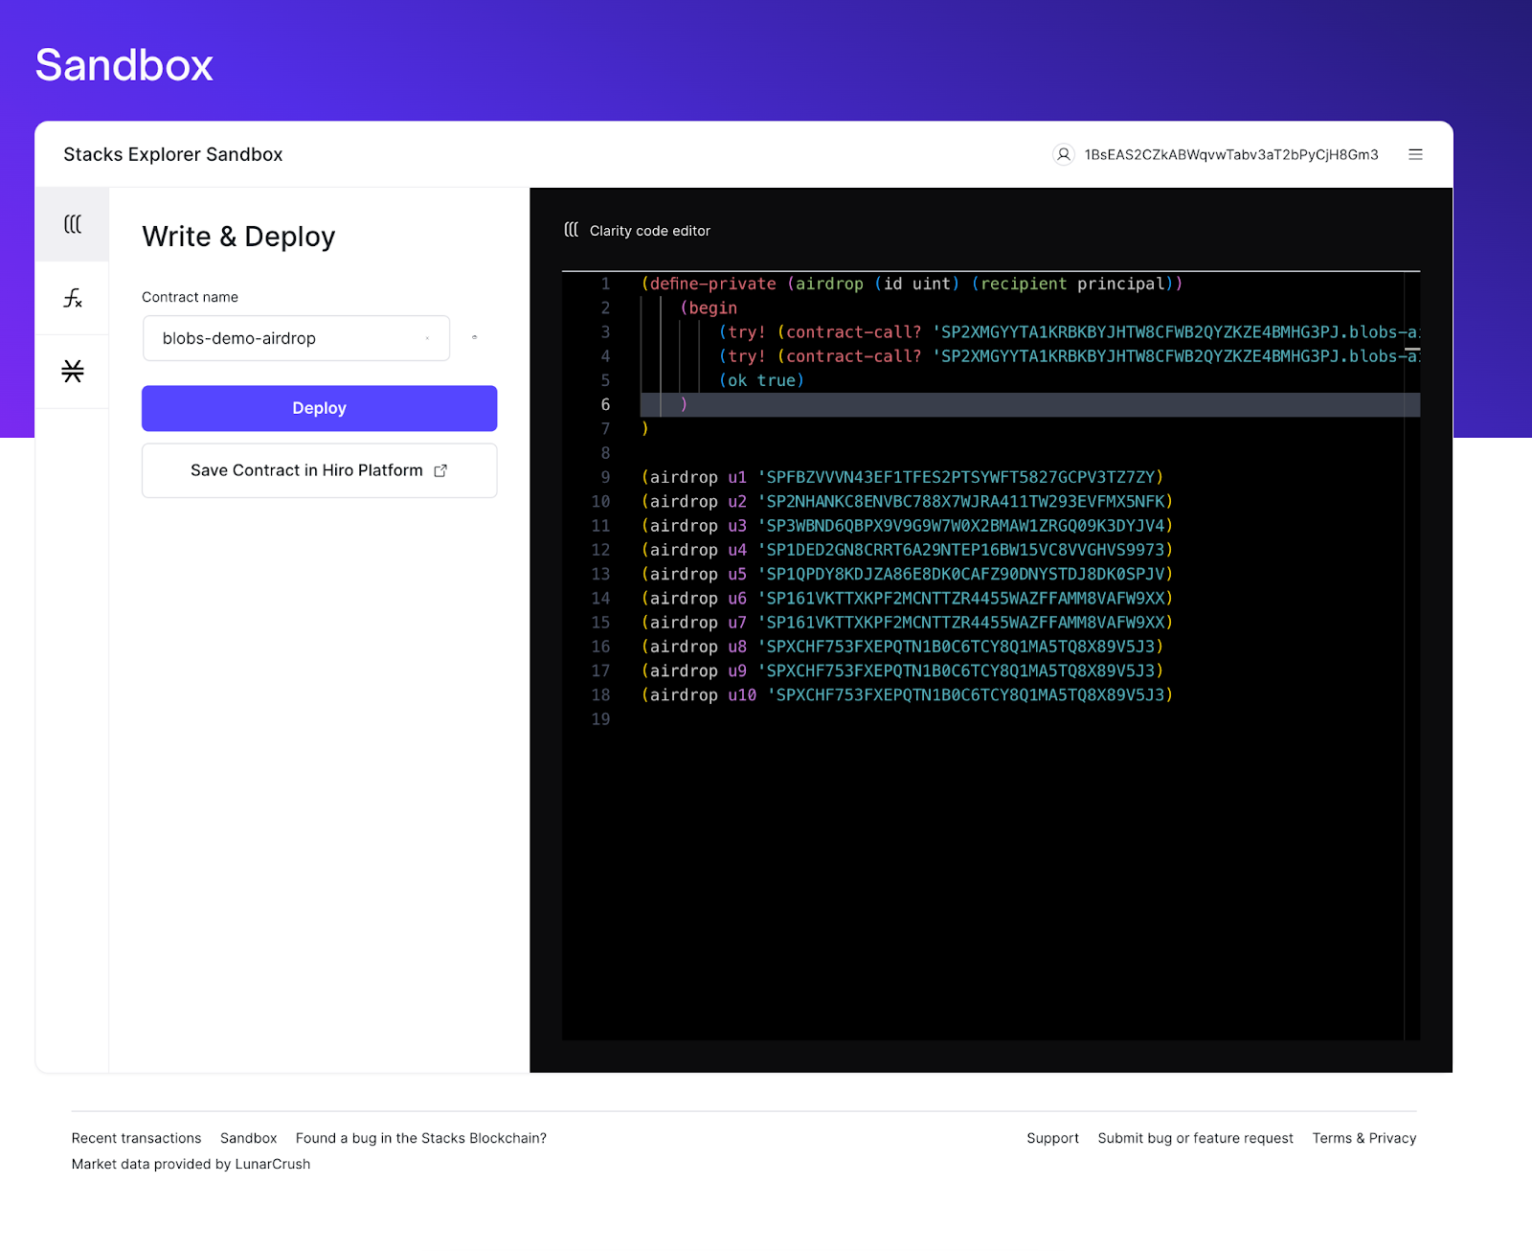1532x1251 pixels.
Task: Click the Sandbox page heading
Action: click(124, 65)
